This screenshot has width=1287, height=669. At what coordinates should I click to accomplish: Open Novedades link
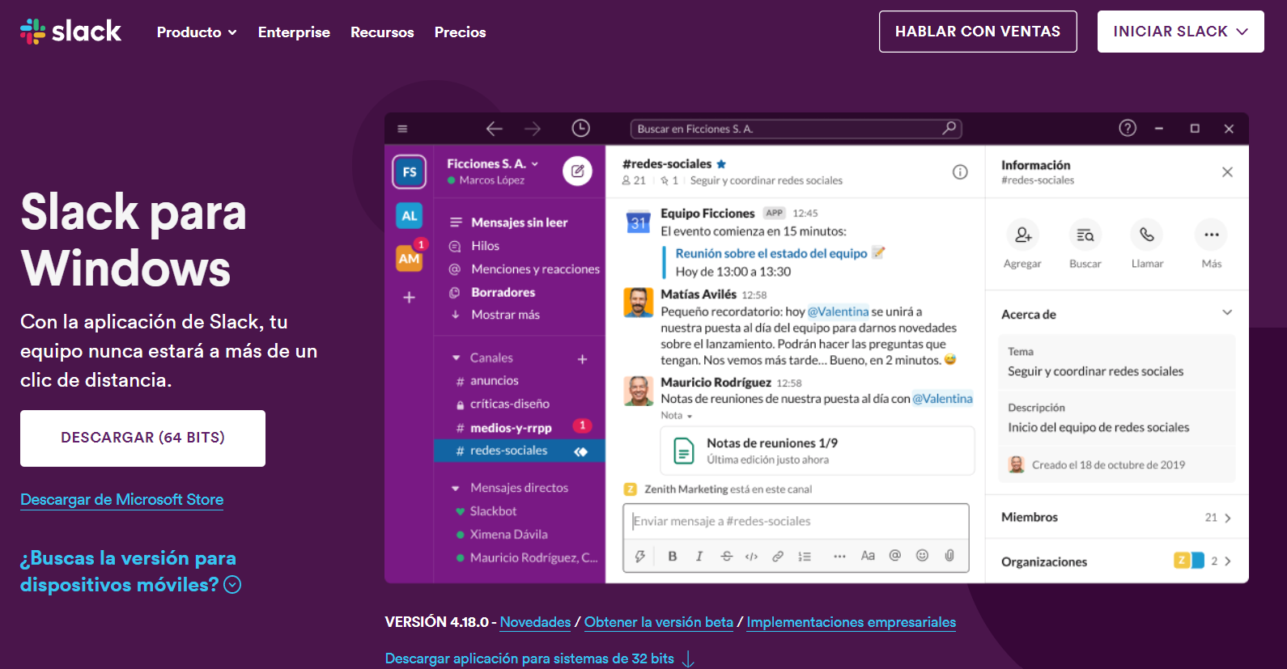pos(535,622)
